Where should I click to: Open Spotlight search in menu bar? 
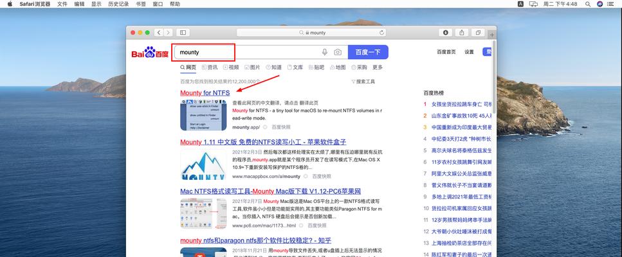(588, 4)
